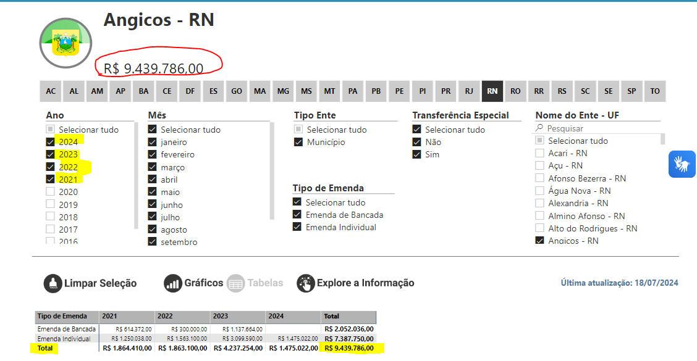Select the AL state button
This screenshot has width=697, height=361.
point(74,91)
